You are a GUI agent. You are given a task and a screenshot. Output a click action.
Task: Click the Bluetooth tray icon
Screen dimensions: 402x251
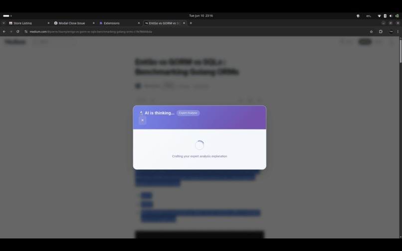385,16
